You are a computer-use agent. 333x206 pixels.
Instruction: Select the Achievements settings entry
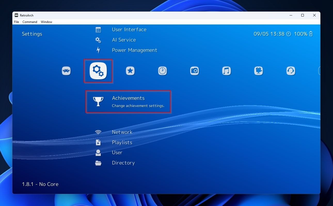[x=128, y=98]
